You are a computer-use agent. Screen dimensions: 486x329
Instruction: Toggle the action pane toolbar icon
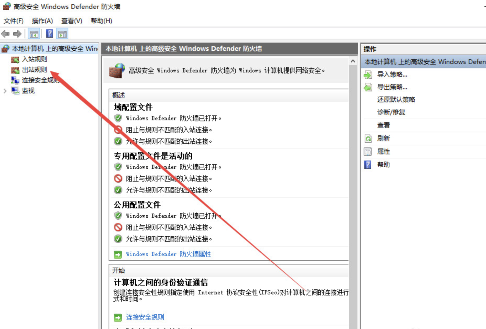click(62, 34)
